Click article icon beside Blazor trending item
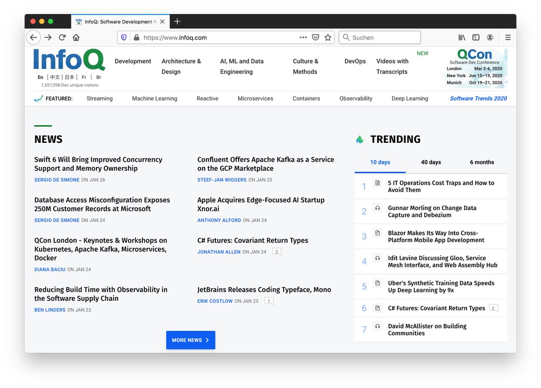 point(377,233)
